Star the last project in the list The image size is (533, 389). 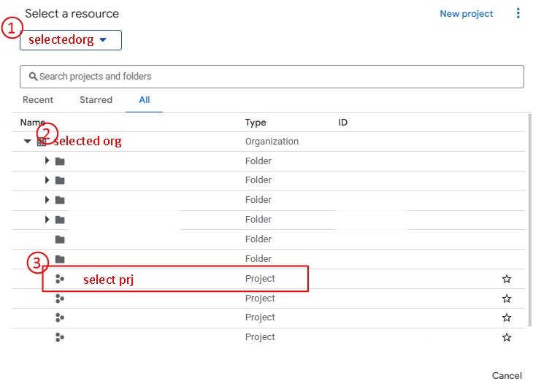click(x=507, y=337)
